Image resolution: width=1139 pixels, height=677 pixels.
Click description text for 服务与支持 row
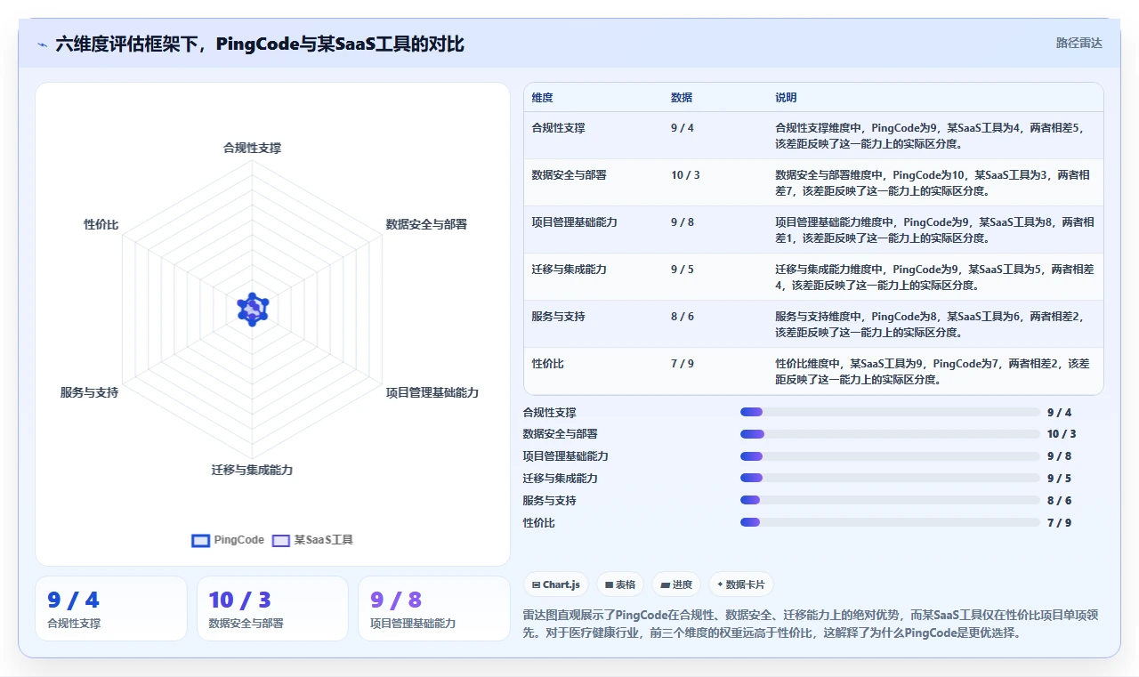pos(931,325)
